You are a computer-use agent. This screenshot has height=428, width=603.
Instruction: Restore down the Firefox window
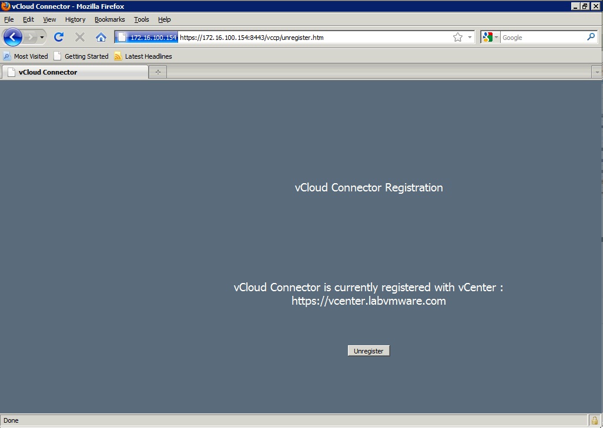(x=585, y=6)
